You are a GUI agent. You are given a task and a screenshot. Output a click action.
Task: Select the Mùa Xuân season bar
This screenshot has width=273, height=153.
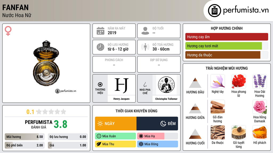click(x=115, y=136)
